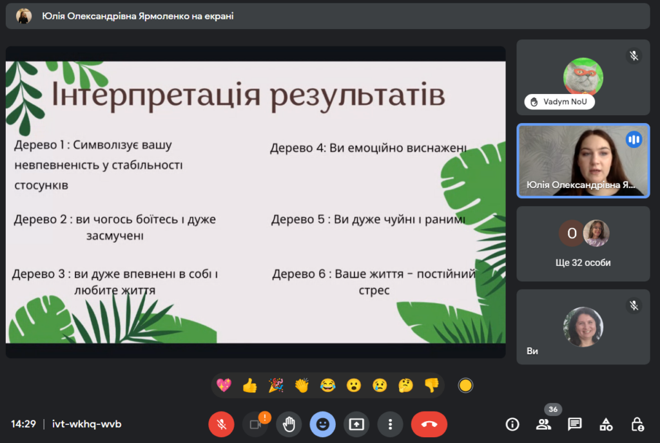The width and height of the screenshot is (660, 443).
Task: Send the party popper reaction
Action: [276, 385]
